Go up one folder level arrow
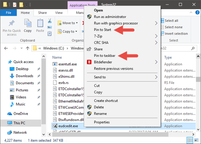 pos(28,48)
